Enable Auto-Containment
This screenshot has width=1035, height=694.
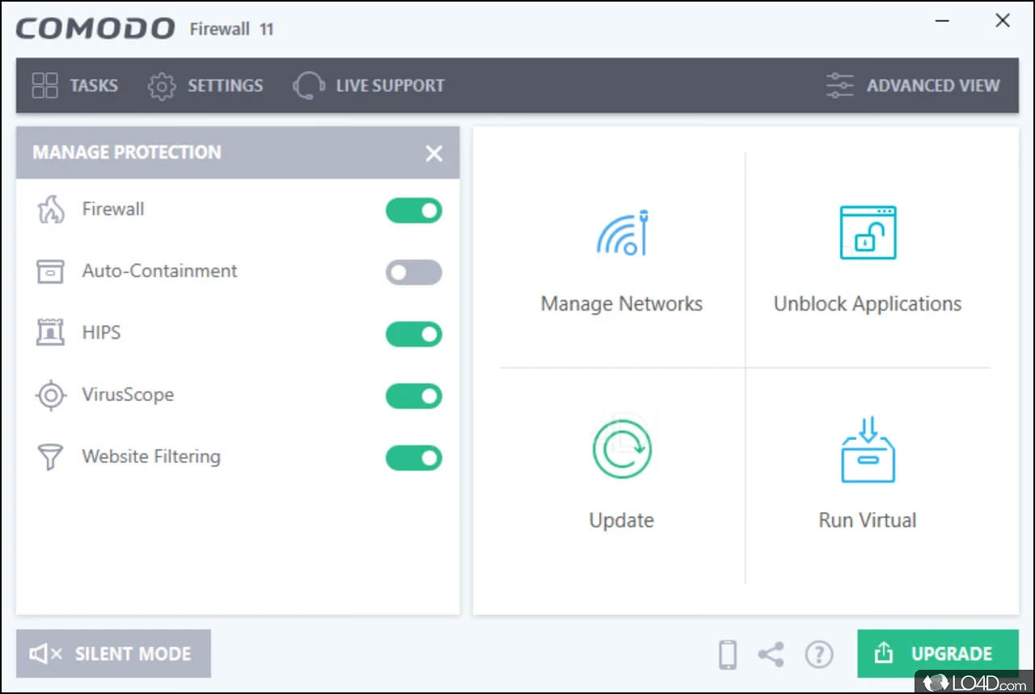pyautogui.click(x=413, y=273)
